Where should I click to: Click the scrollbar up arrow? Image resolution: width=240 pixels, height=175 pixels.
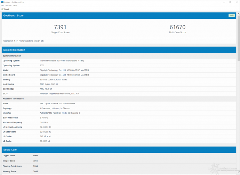coord(239,14)
